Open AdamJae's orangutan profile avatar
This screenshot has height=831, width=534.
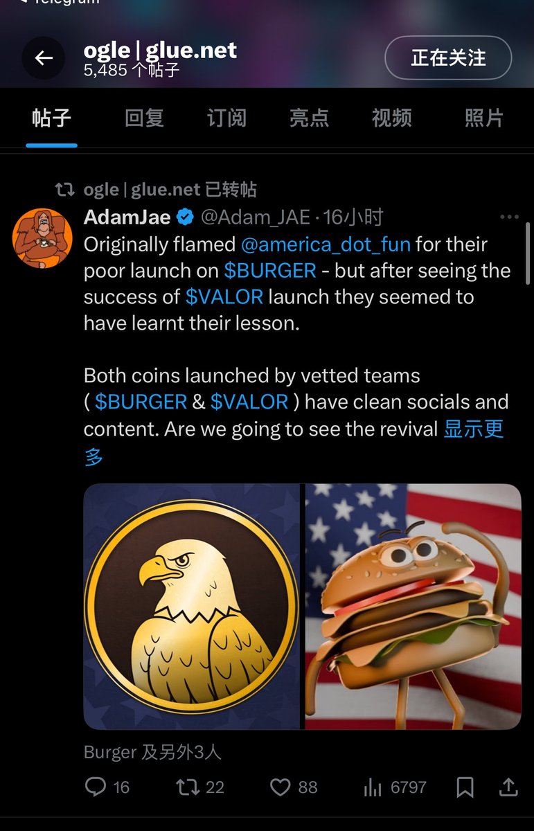(43, 238)
